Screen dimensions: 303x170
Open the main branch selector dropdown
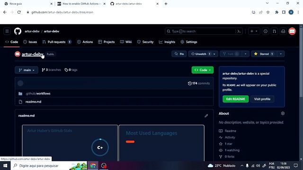[x=27, y=70]
